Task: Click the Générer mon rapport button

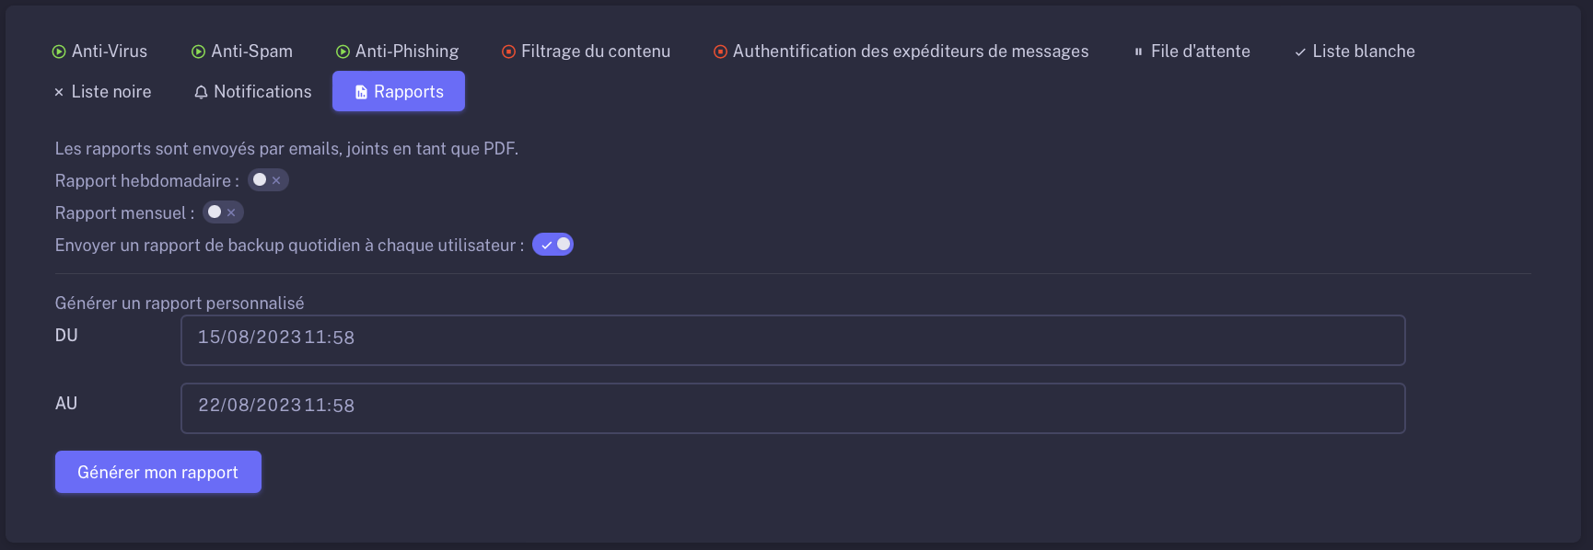Action: click(158, 472)
